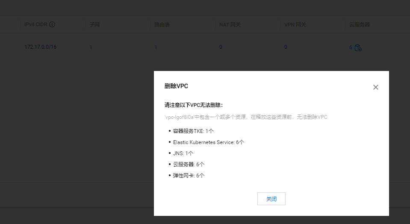Click the vpc-lgof8i0a resource warning text
Image resolution: width=410 pixels, height=224 pixels.
246,117
